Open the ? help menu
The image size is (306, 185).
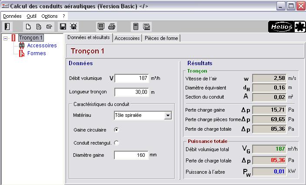click(x=64, y=16)
